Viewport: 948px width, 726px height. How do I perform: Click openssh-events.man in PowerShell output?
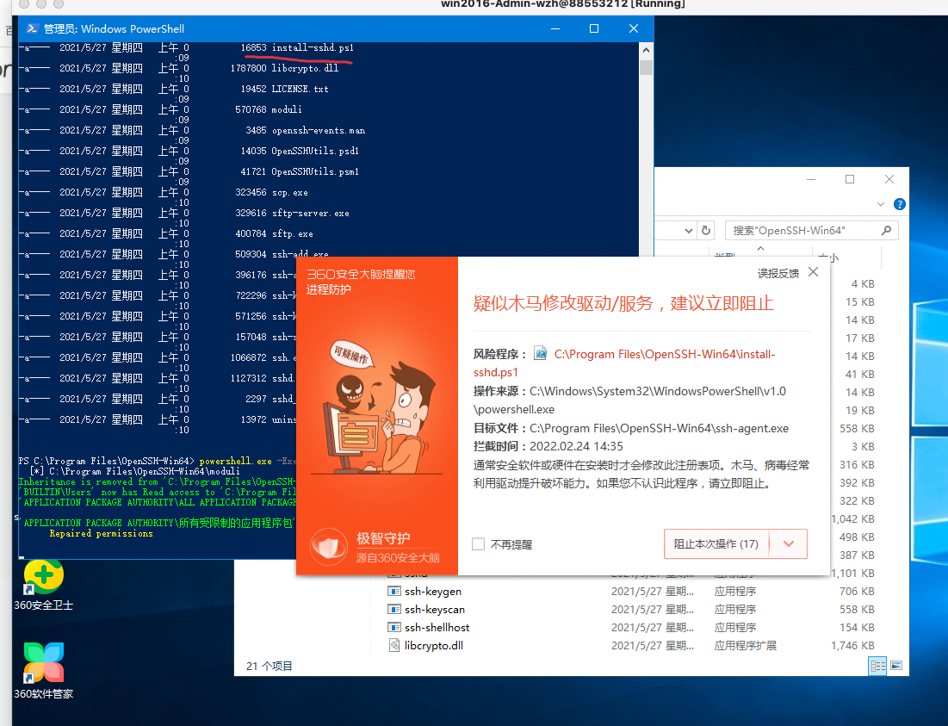click(x=318, y=131)
